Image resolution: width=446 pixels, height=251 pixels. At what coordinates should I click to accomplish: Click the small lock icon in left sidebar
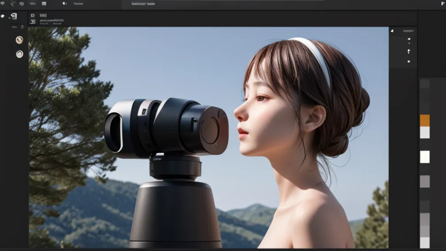click(x=22, y=27)
